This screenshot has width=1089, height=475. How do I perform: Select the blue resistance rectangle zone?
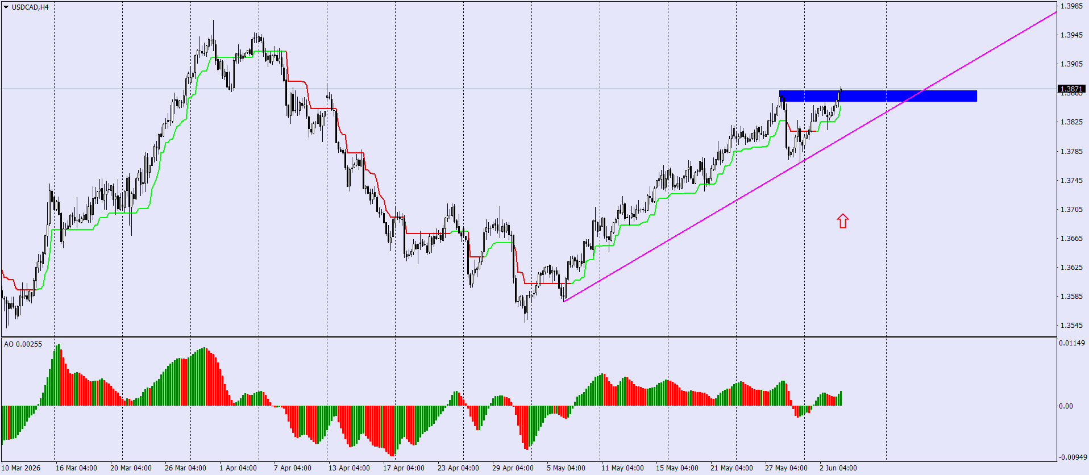(x=878, y=96)
